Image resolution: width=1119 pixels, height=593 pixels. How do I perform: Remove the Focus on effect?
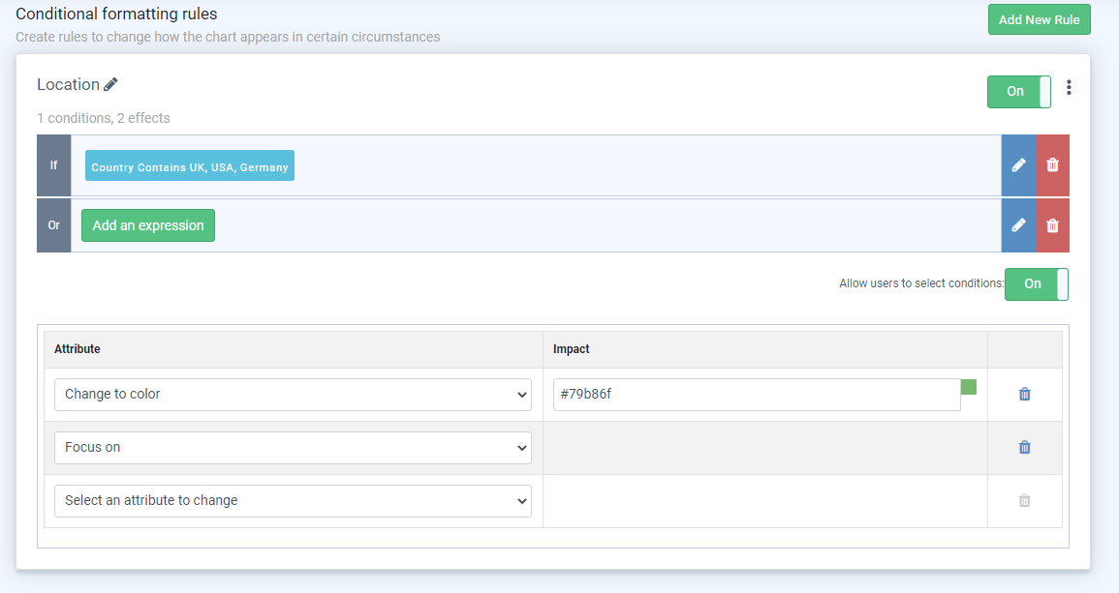tap(1024, 448)
